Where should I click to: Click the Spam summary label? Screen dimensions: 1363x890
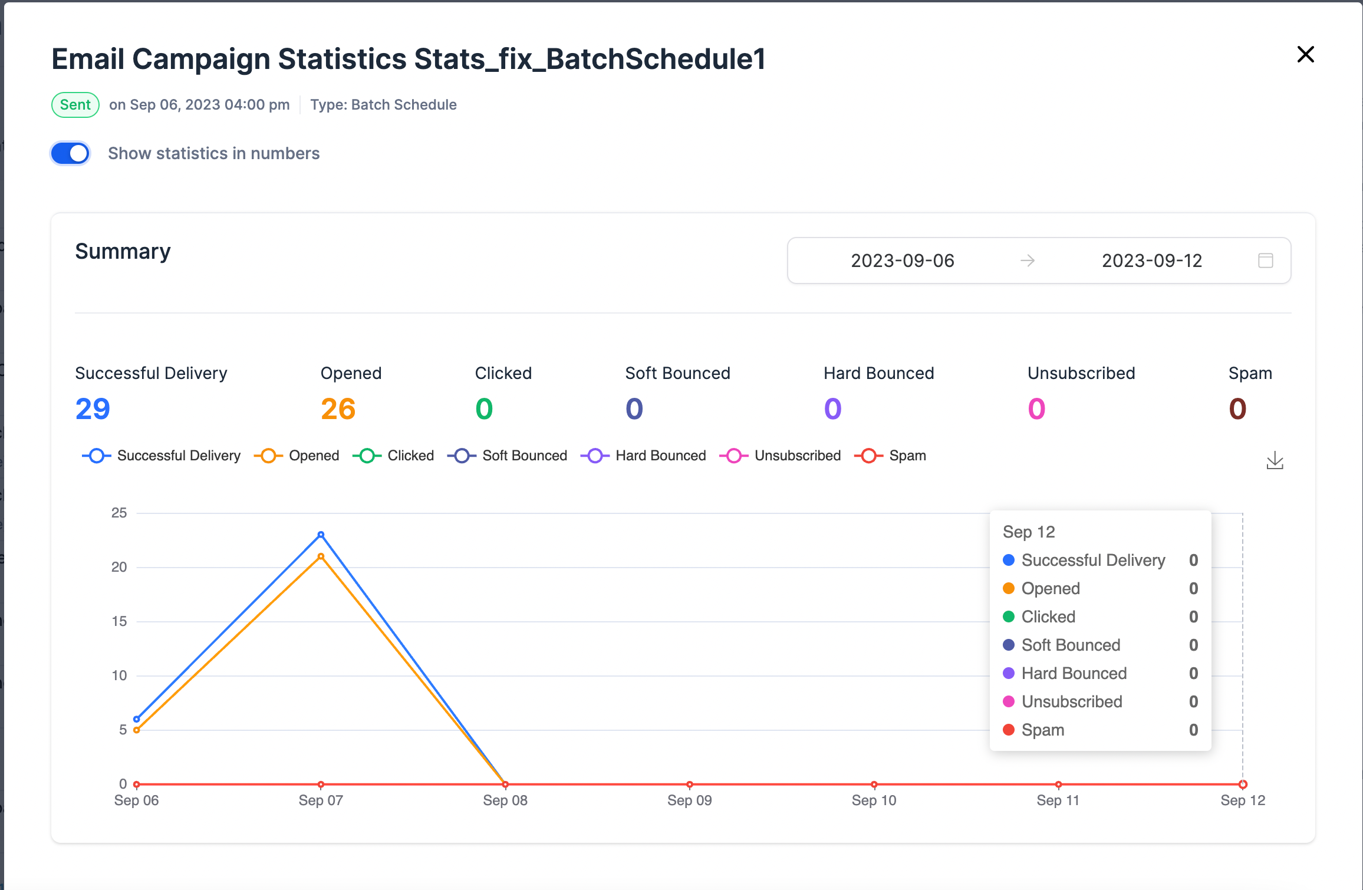pyautogui.click(x=1250, y=373)
